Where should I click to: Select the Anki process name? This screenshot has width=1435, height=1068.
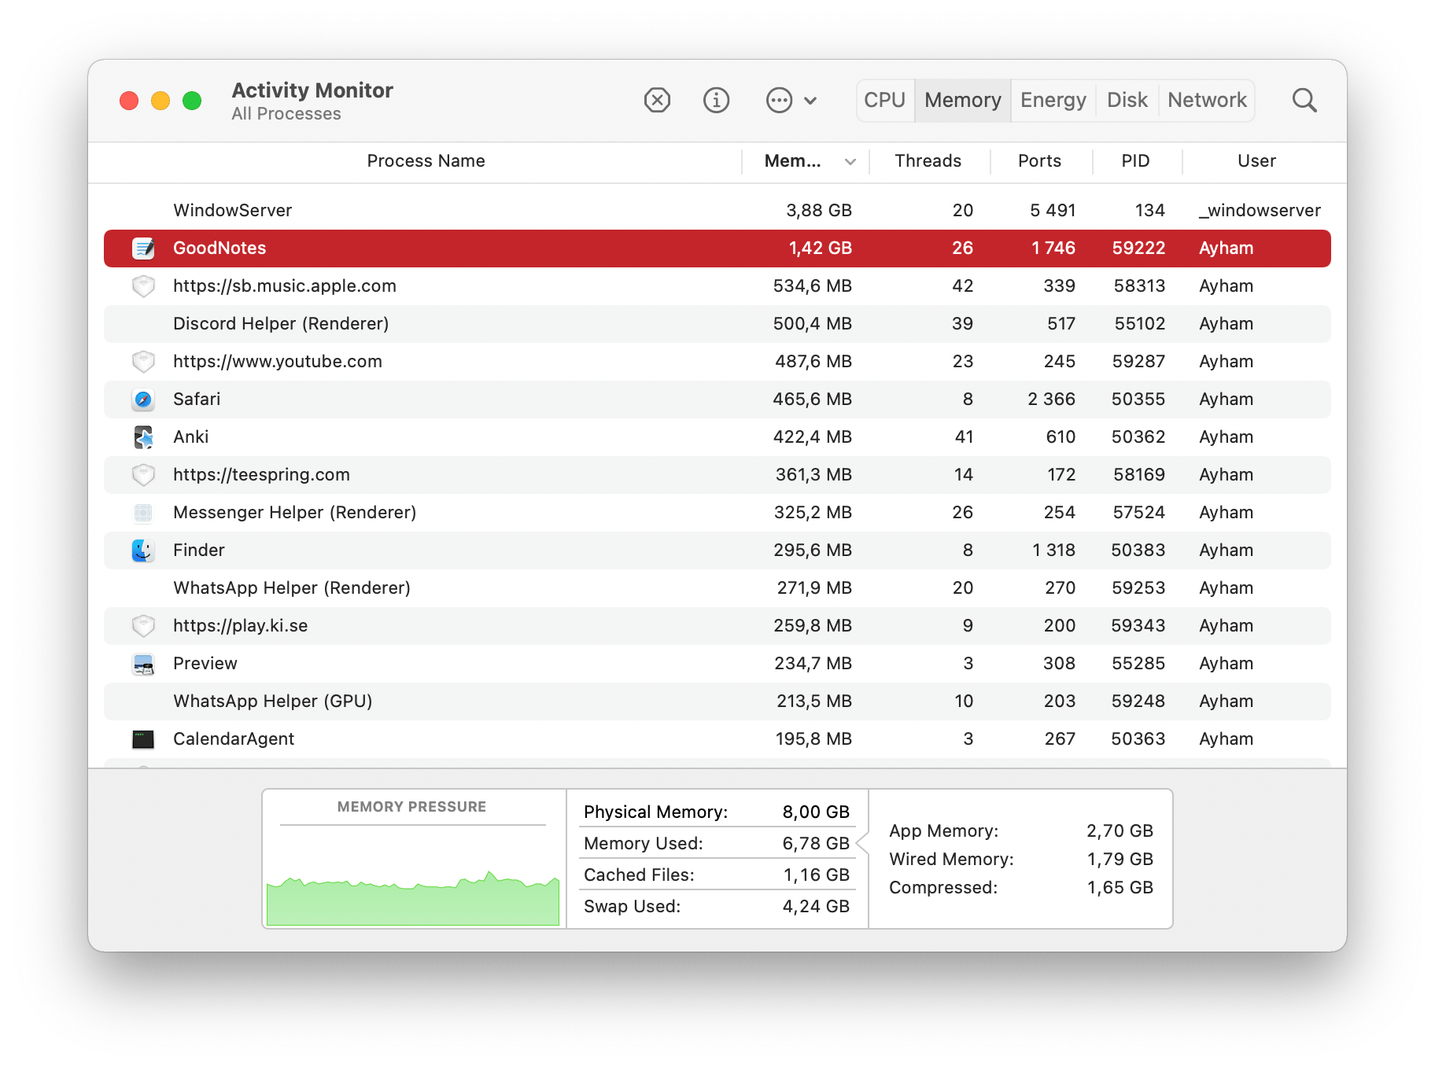[x=191, y=437]
